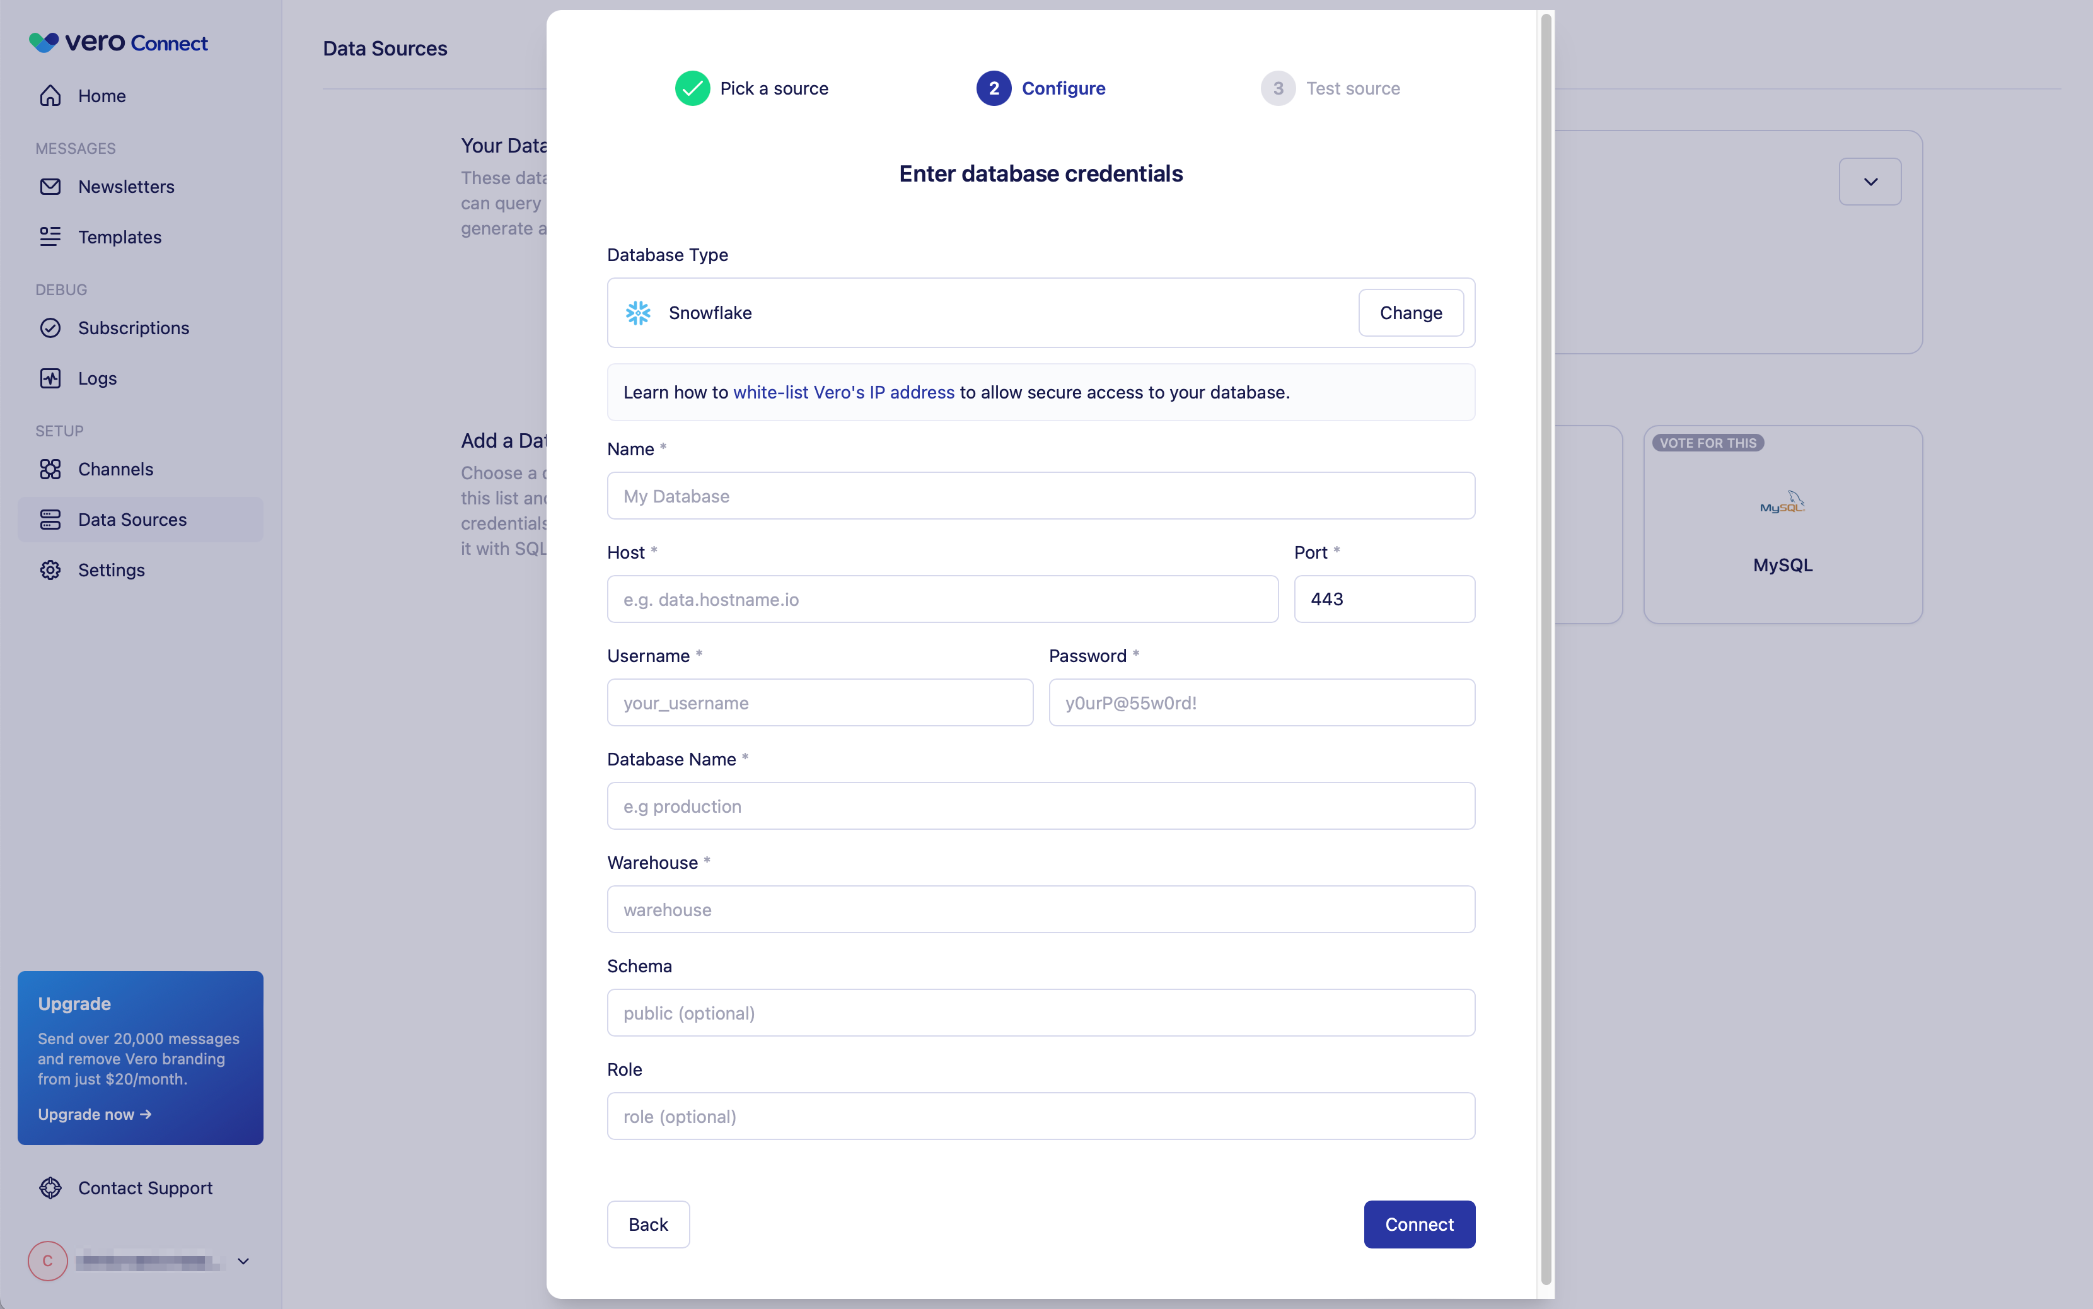Click the Newsletters envelope icon
Screen dimensions: 2093x1309
pos(50,187)
